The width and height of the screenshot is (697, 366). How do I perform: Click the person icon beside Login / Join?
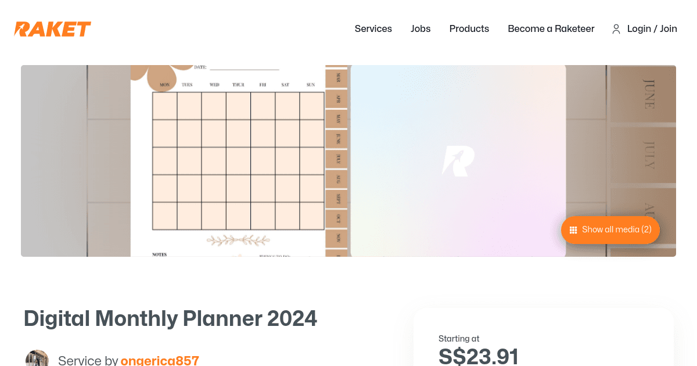616,28
